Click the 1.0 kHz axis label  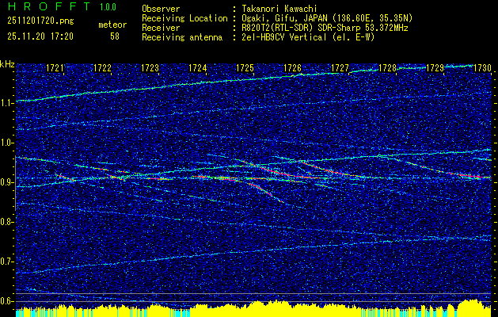pyautogui.click(x=7, y=143)
